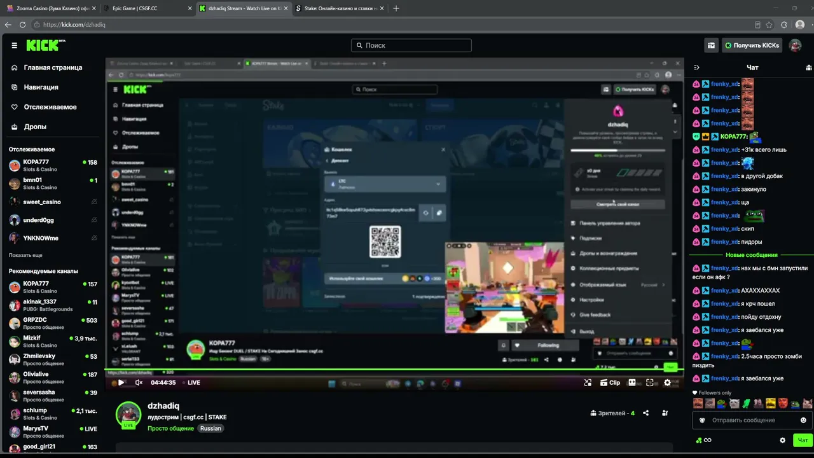This screenshot has width=814, height=458.
Task: Go back in browser history
Action: coord(8,25)
